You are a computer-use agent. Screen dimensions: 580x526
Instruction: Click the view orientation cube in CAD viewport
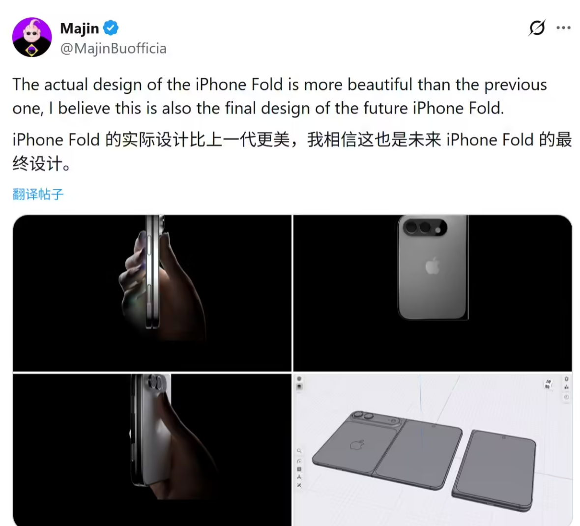coord(548,384)
